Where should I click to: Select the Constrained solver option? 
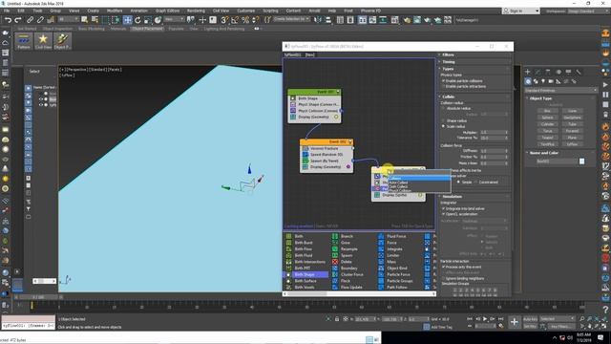pyautogui.click(x=476, y=183)
